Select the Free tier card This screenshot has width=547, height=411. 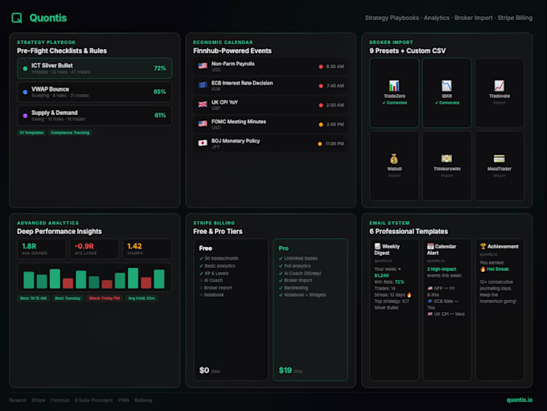(231, 310)
